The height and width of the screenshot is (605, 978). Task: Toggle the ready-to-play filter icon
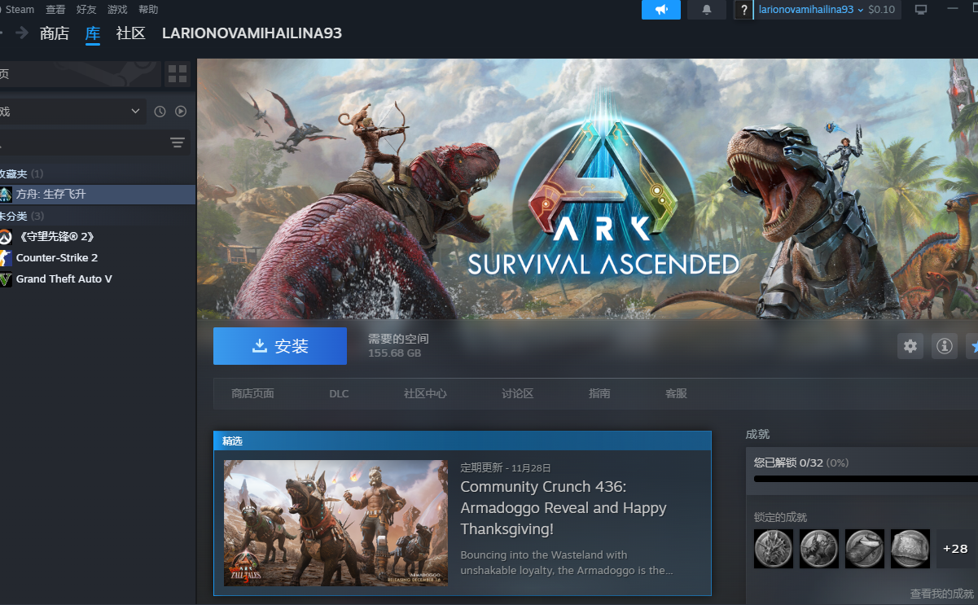tap(181, 112)
